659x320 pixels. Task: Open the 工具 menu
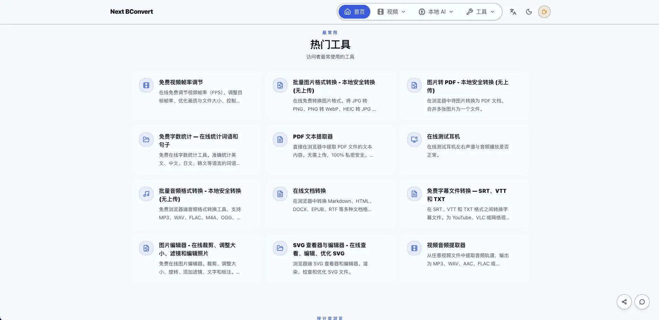480,12
